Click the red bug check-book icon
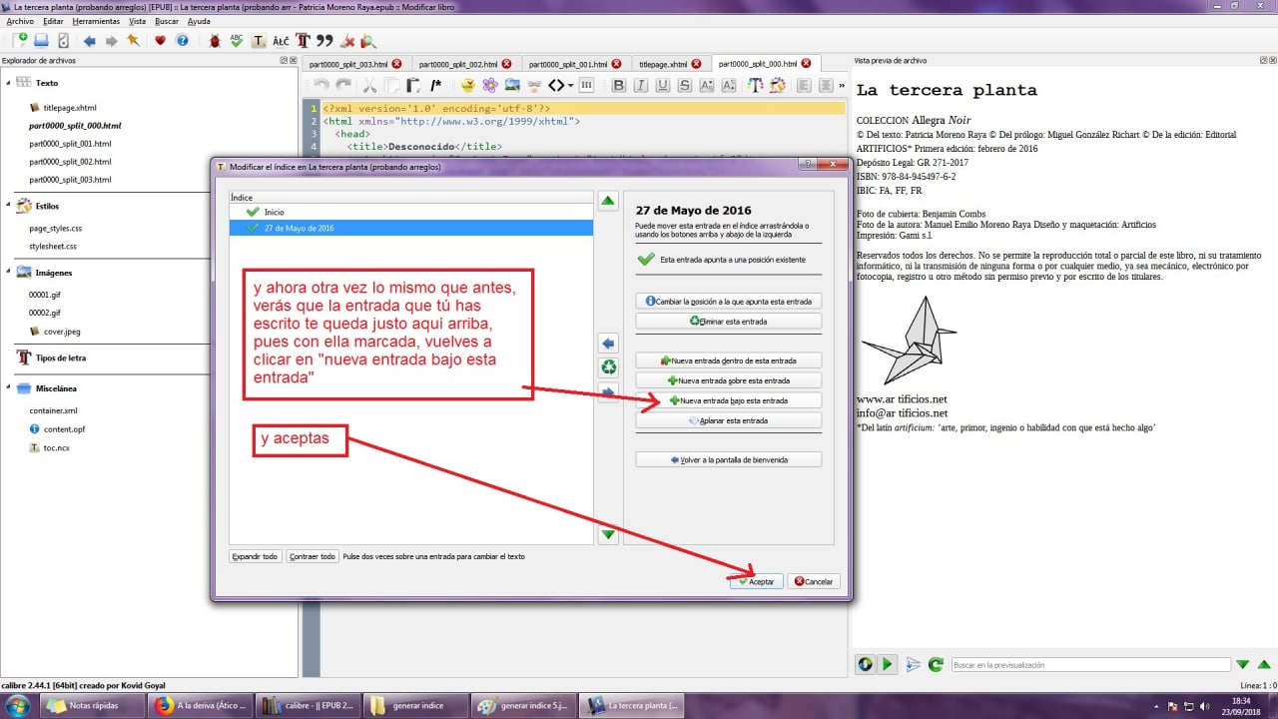Viewport: 1278px width, 719px height. point(215,41)
